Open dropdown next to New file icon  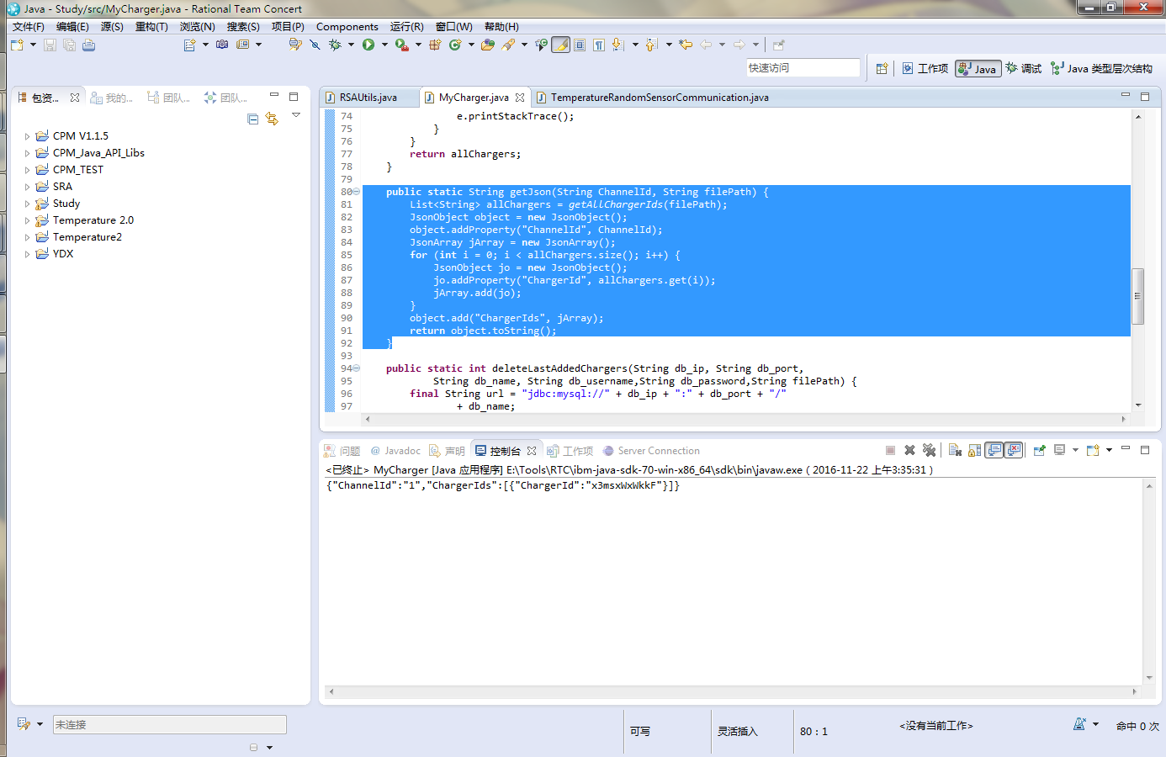pos(33,45)
